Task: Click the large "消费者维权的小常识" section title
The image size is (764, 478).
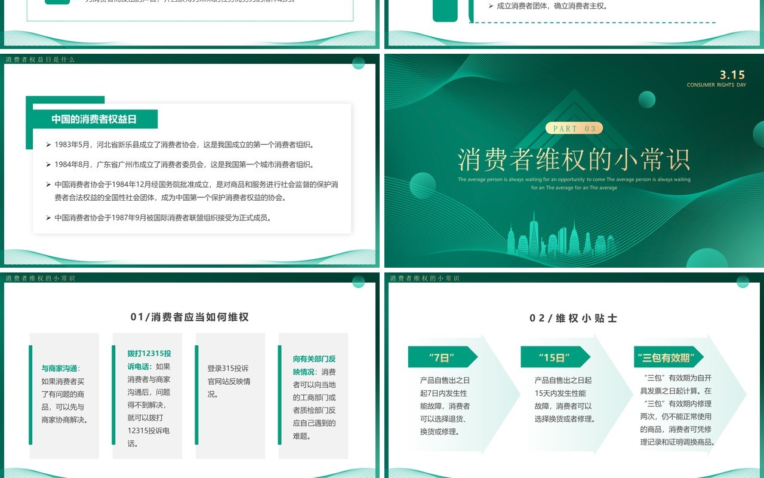Action: tap(574, 160)
